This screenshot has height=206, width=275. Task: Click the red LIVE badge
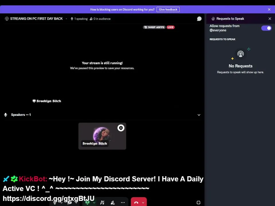(x=170, y=27)
